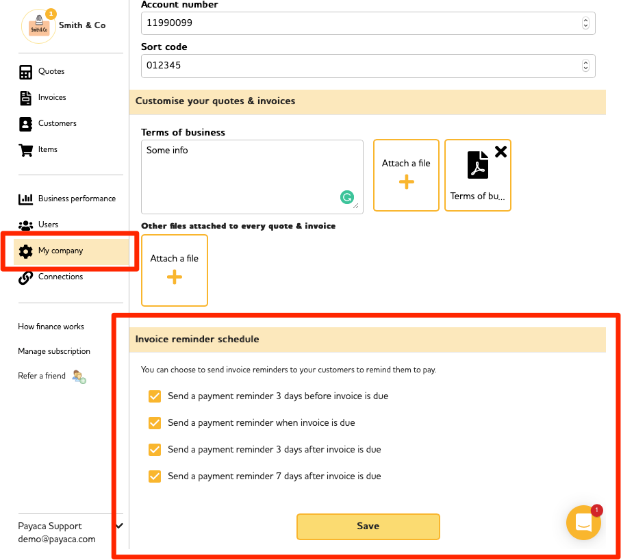Open Customers via address book icon
This screenshot has height=560, width=621.
pyautogui.click(x=26, y=124)
